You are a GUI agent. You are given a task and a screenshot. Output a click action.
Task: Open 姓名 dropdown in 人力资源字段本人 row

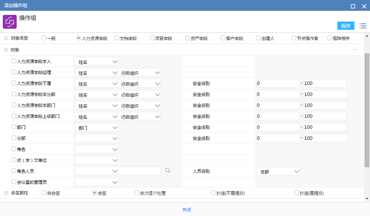pos(96,62)
